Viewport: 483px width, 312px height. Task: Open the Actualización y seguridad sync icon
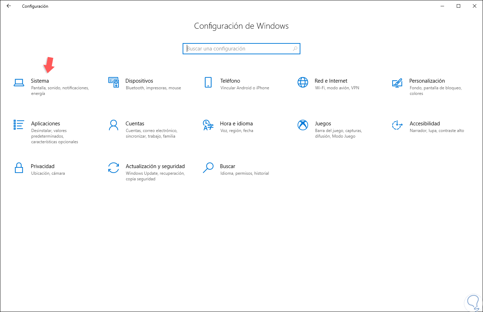coord(114,168)
